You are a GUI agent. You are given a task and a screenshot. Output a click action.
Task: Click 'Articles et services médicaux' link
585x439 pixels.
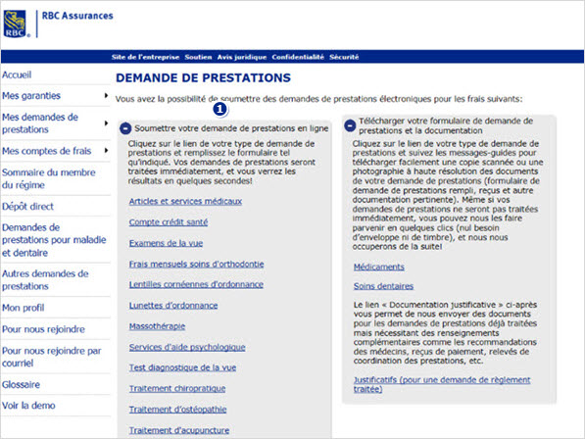click(x=185, y=202)
